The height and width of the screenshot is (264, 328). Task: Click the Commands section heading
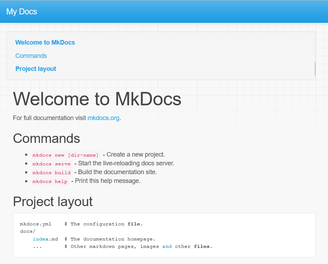click(x=46, y=138)
